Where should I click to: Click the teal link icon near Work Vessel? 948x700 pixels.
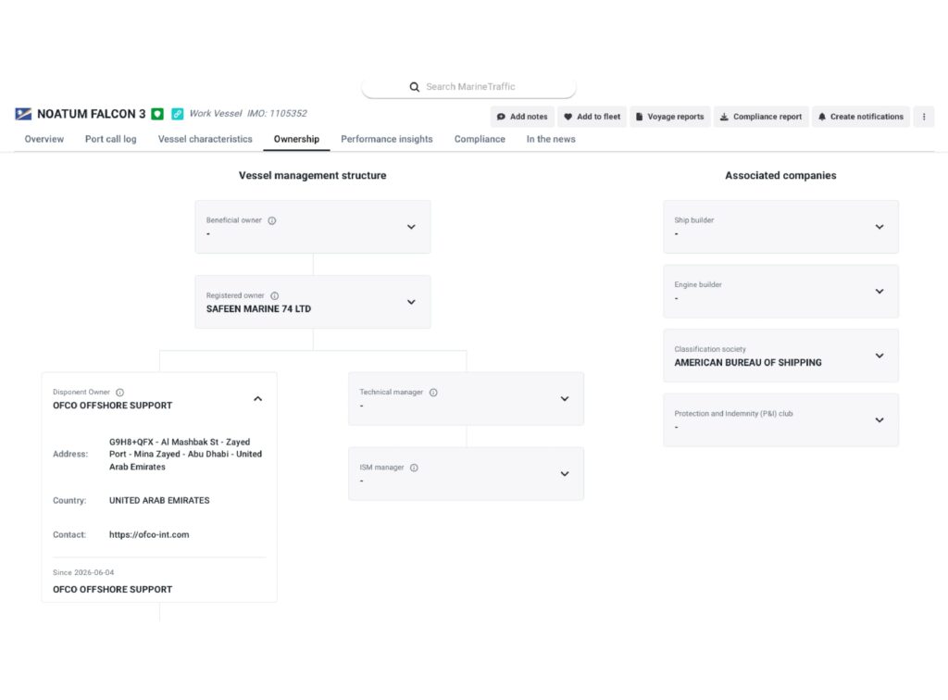tap(177, 114)
